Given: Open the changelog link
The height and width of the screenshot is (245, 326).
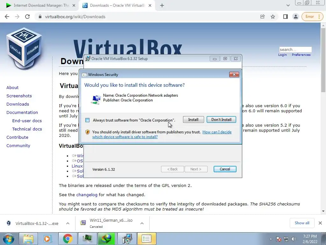Looking at the screenshot, I should [87, 195].
